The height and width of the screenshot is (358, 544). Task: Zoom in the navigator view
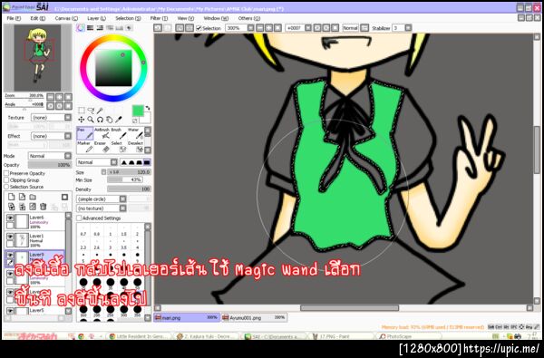pyautogui.click(x=59, y=97)
